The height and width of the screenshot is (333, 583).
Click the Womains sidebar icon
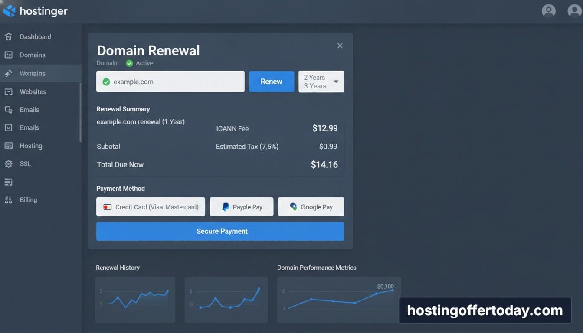8,73
